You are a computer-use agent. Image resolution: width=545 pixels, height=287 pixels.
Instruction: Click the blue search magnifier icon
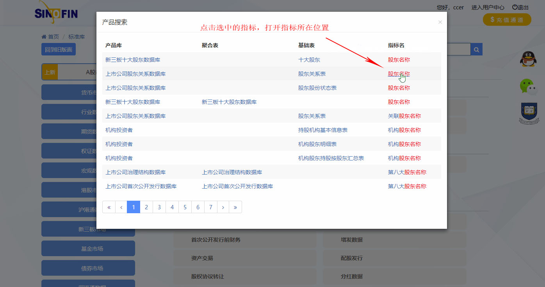477,50
